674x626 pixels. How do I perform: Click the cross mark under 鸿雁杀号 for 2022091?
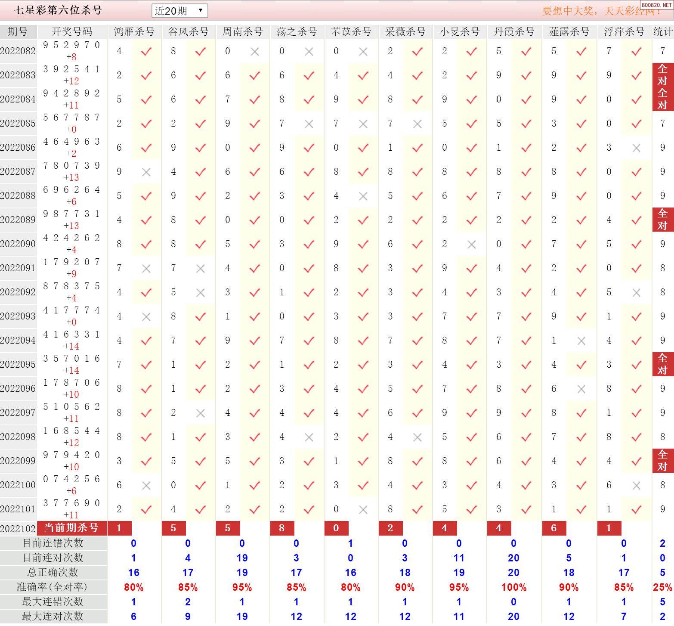coord(146,269)
